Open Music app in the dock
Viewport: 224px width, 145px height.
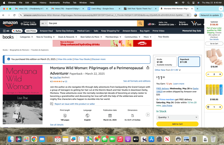point(120,139)
